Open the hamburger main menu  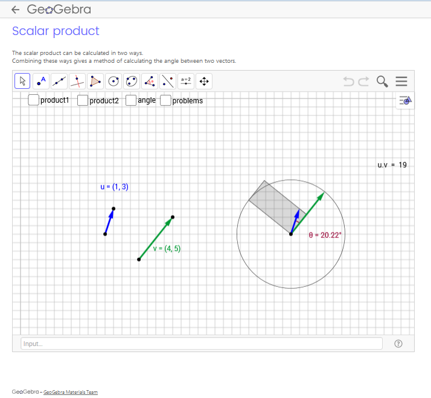tap(401, 82)
